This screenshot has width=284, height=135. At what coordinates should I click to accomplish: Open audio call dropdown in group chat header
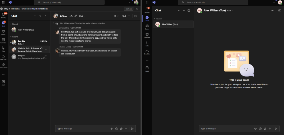pyautogui.click(x=118, y=16)
